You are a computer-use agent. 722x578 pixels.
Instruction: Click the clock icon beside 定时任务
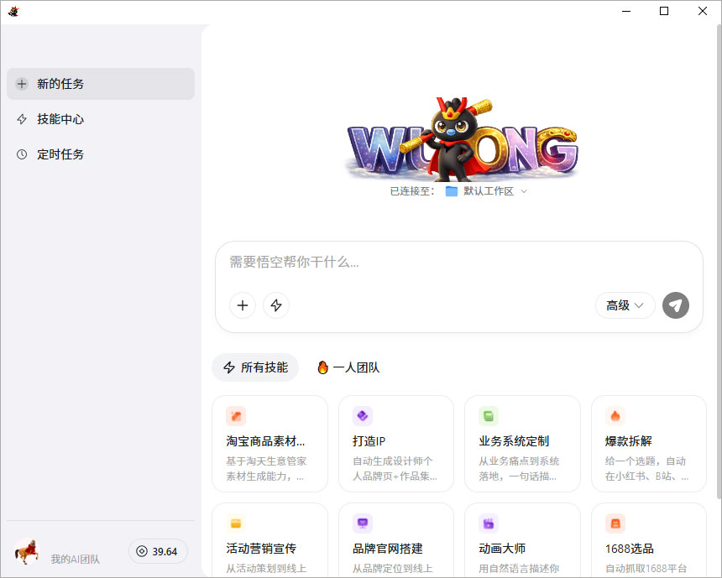tap(22, 154)
